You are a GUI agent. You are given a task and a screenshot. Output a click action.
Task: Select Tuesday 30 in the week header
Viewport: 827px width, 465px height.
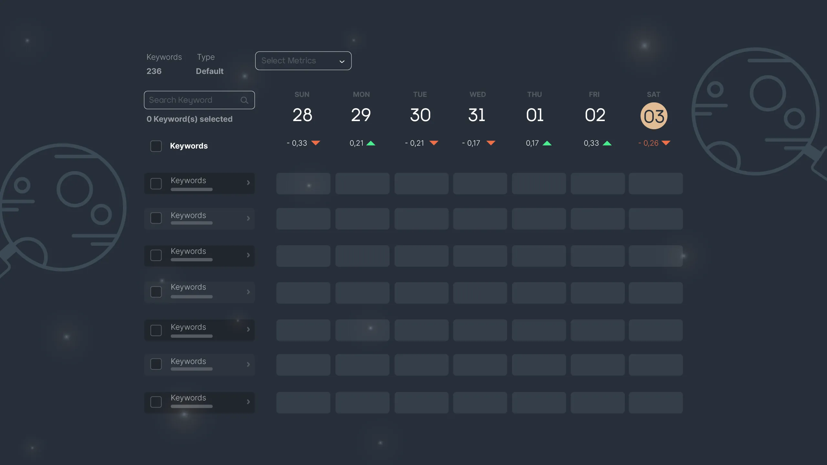(x=420, y=115)
